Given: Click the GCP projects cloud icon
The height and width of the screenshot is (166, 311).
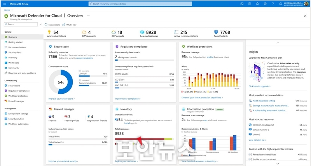Looking at the screenshot, I should 114,32.
